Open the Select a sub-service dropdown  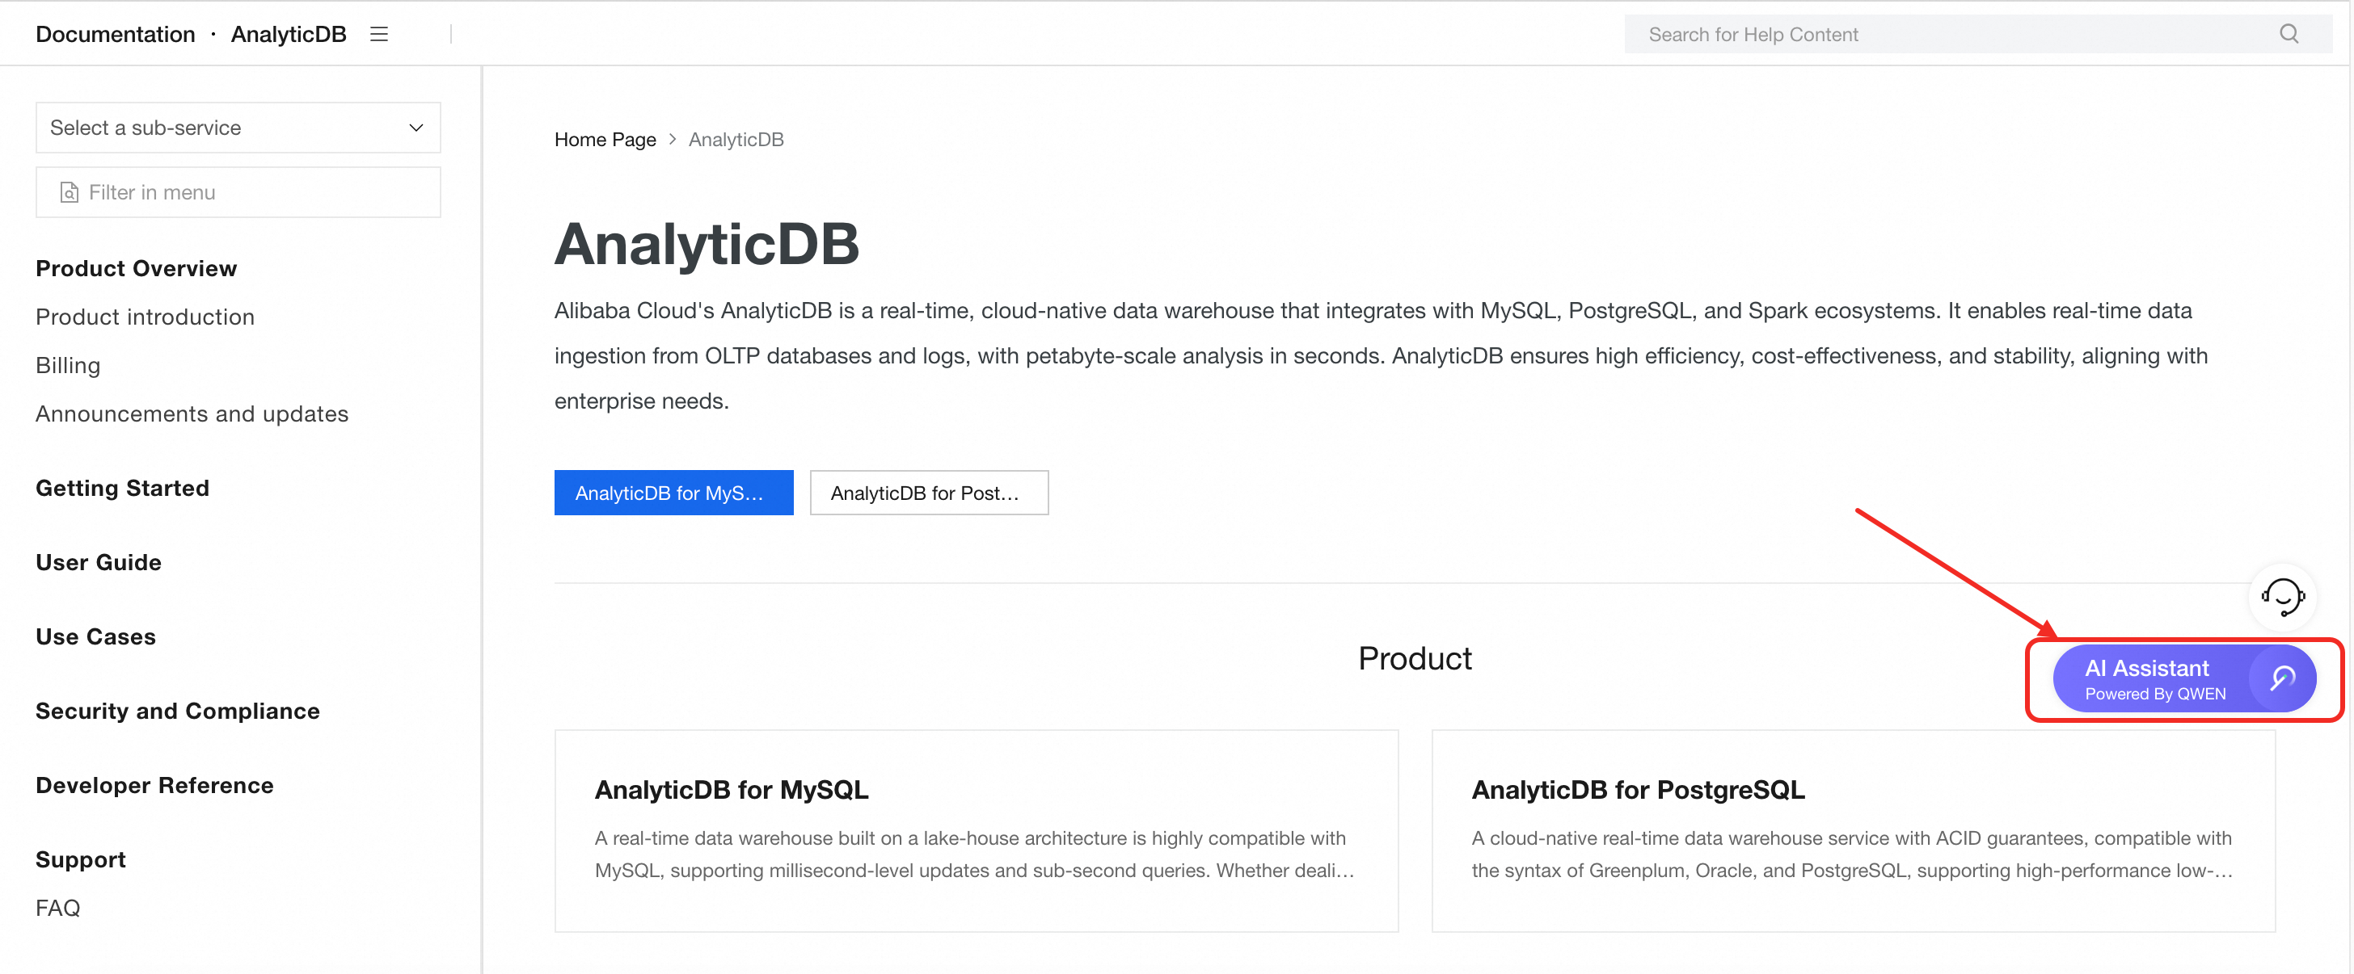(x=238, y=128)
